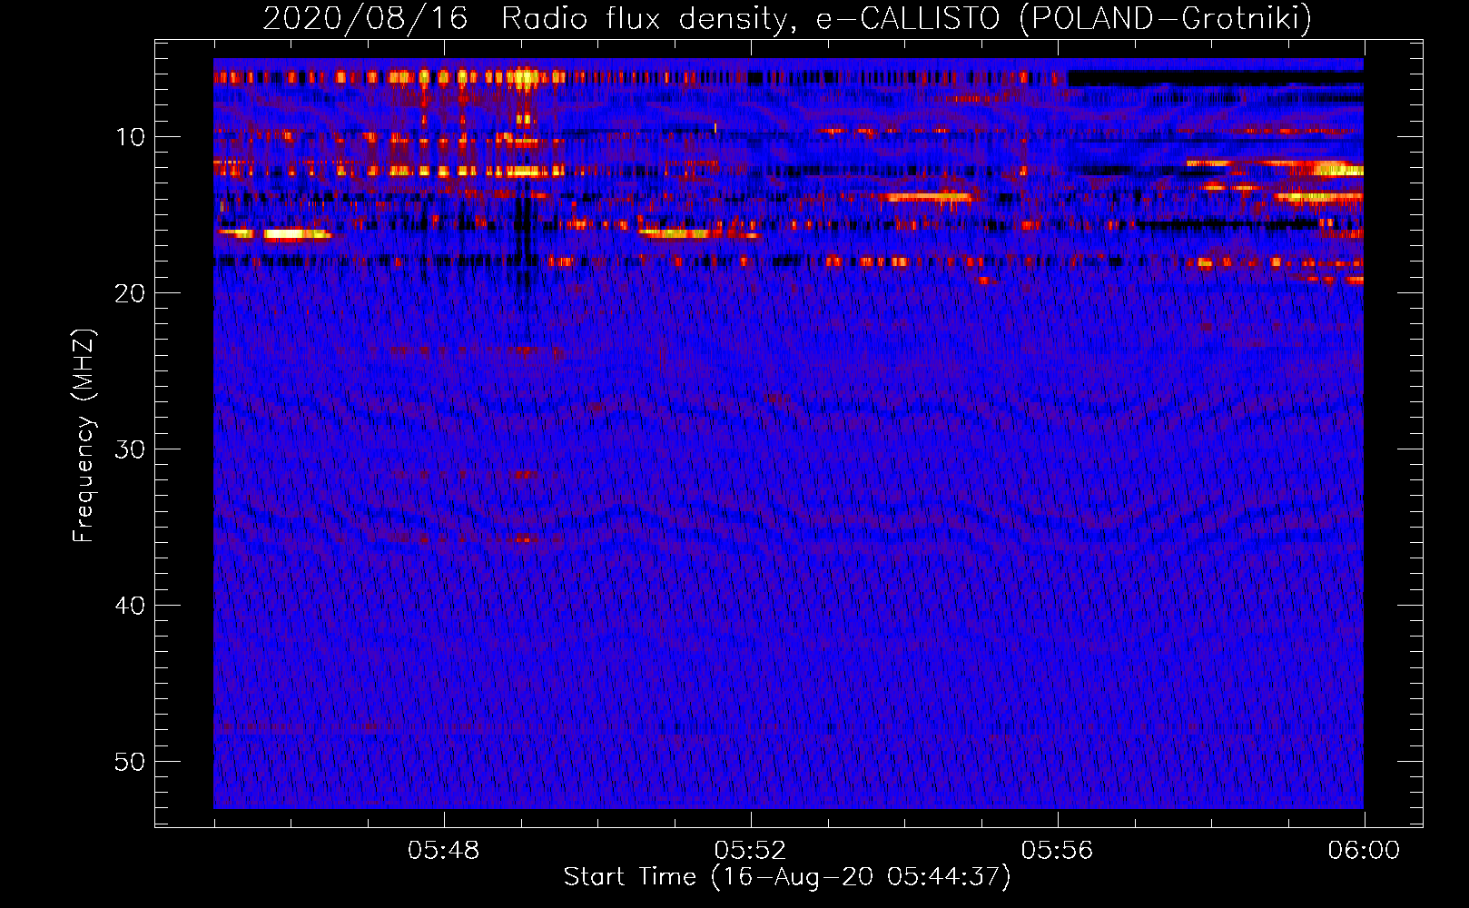Image resolution: width=1469 pixels, height=908 pixels.
Task: Click the date "2020/08/16" in the title
Action: (365, 18)
